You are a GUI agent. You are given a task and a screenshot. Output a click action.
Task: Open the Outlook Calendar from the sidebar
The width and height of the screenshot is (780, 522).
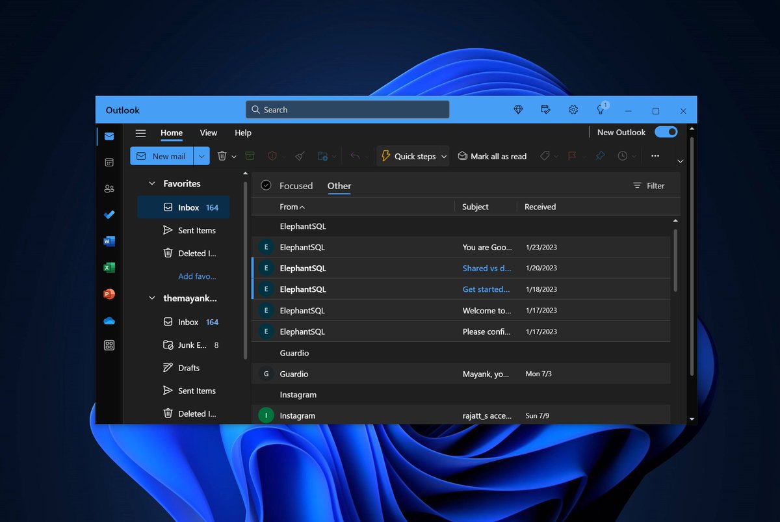[109, 162]
